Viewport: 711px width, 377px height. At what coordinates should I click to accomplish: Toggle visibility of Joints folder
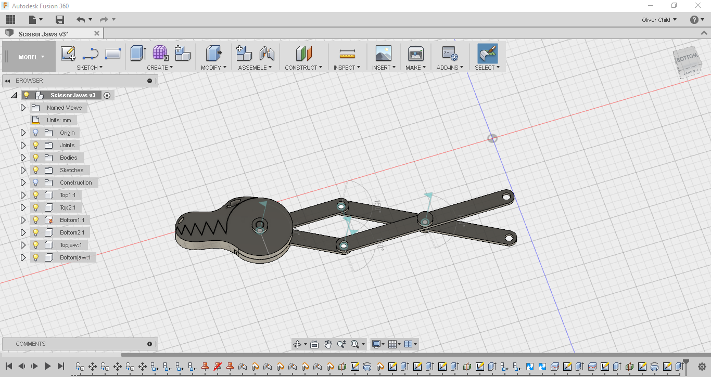point(36,145)
